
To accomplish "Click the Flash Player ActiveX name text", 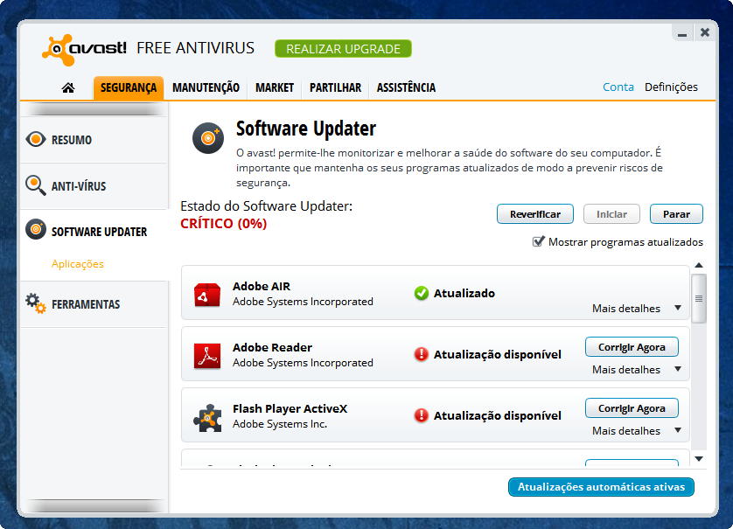I will (290, 408).
